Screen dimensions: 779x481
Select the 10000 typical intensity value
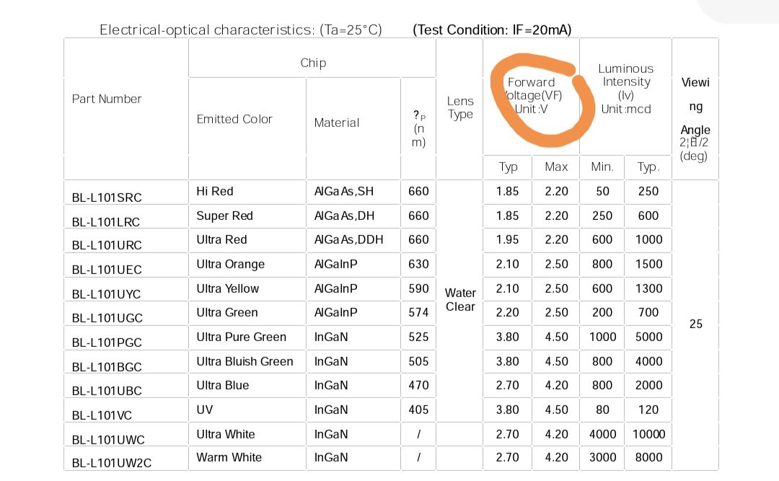pyautogui.click(x=649, y=434)
